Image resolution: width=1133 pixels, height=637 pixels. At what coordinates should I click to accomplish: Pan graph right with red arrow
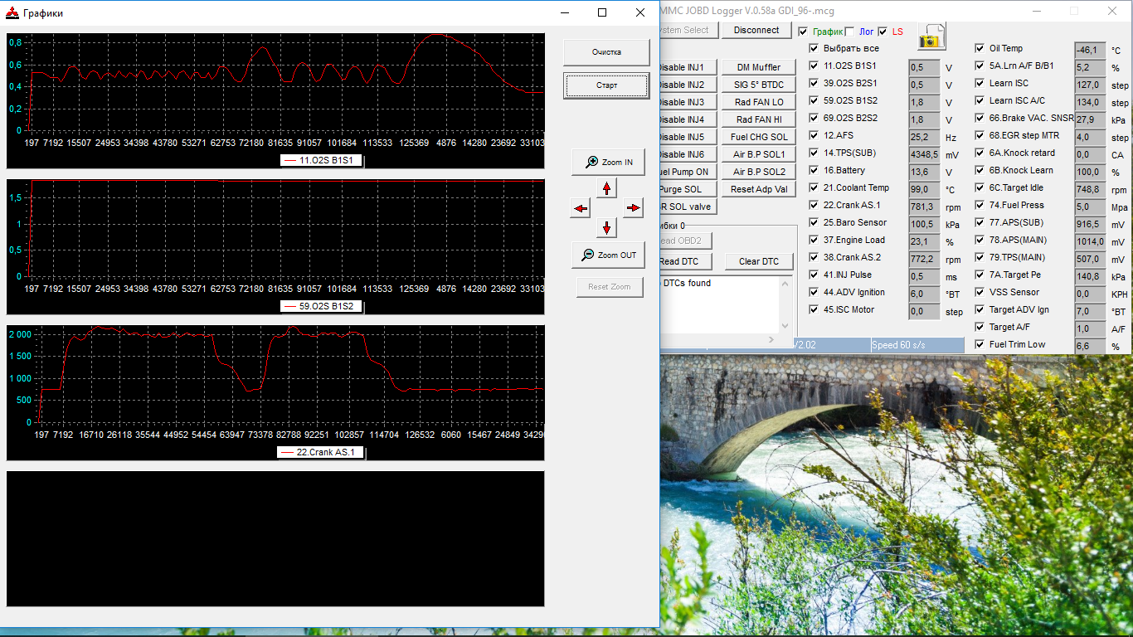(x=634, y=208)
